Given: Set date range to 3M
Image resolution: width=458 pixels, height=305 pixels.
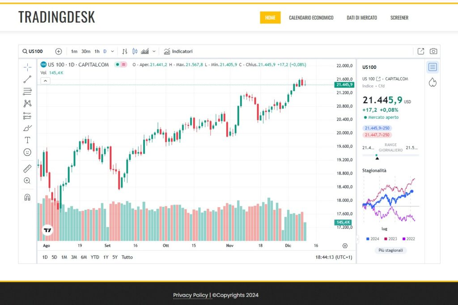Looking at the screenshot, I should (74, 257).
